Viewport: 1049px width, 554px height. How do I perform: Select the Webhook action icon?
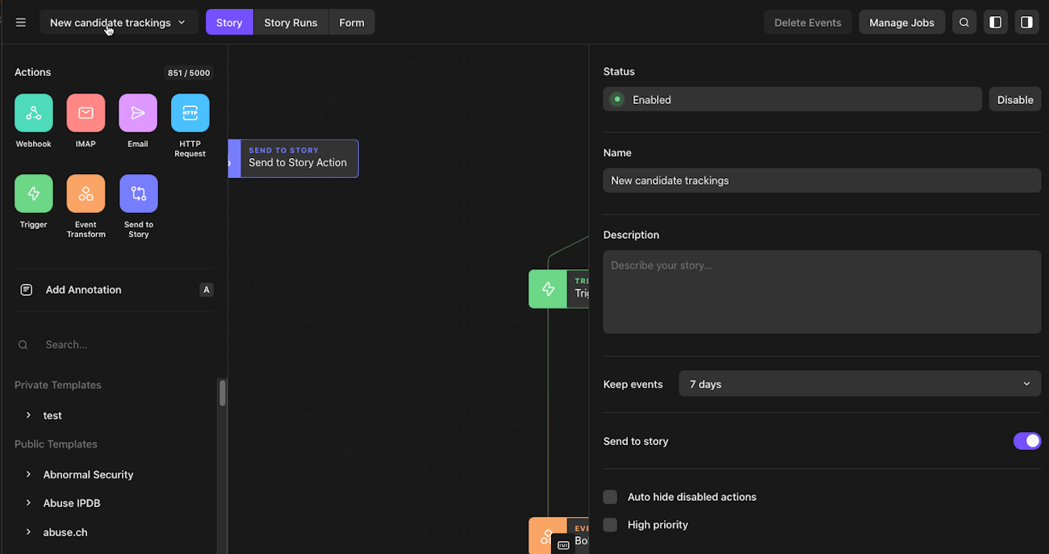[34, 113]
